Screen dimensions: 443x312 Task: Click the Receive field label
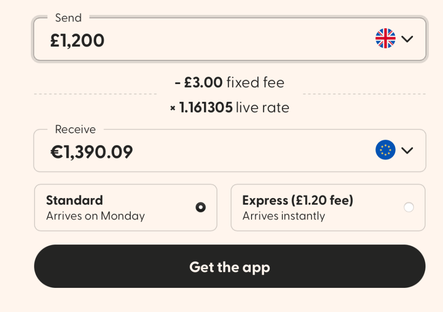(x=75, y=129)
